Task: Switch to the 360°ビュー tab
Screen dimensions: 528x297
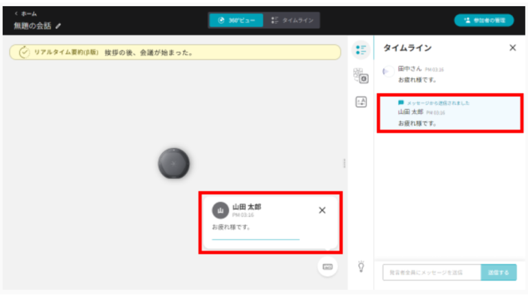Action: click(x=236, y=20)
